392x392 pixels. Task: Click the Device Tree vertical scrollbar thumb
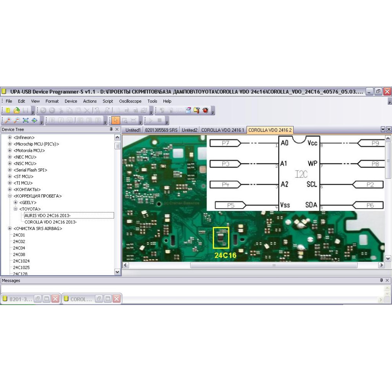click(117, 146)
